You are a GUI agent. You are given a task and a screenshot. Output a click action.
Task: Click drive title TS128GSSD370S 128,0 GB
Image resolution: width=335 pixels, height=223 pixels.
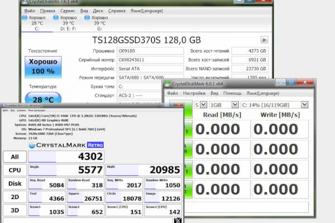[146, 40]
